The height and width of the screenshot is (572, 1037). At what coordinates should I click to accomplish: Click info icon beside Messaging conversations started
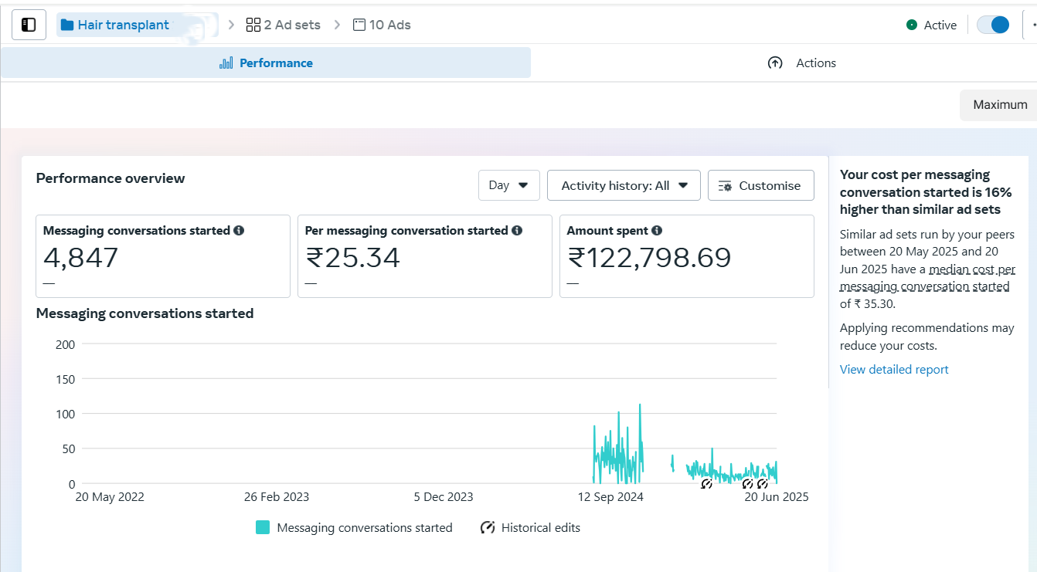click(239, 231)
